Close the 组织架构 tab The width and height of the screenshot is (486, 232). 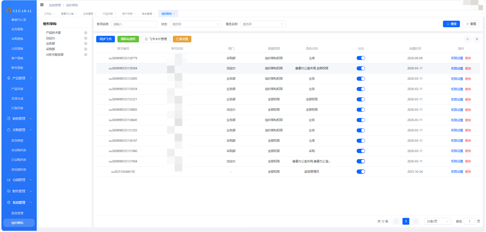click(x=174, y=14)
